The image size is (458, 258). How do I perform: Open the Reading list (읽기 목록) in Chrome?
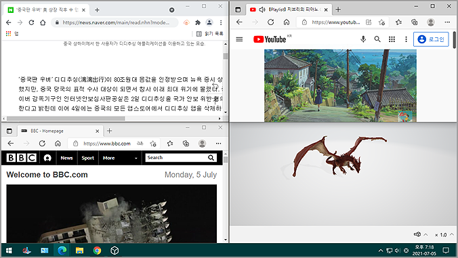(210, 34)
